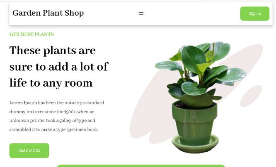This screenshot has height=167, width=276.
Task: Click the green Sign In button
Action: click(x=255, y=14)
